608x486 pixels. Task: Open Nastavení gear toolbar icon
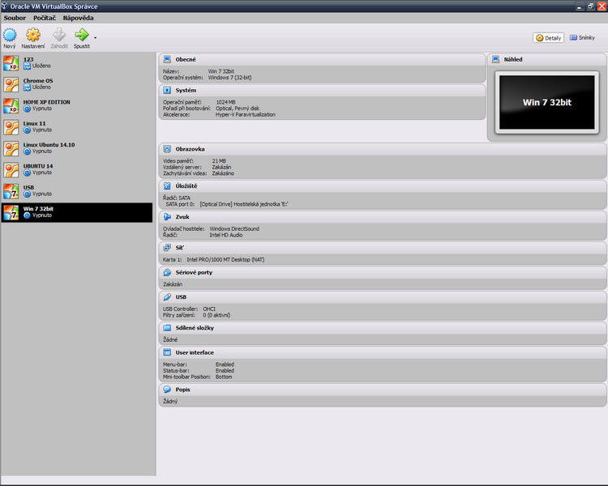[x=33, y=35]
